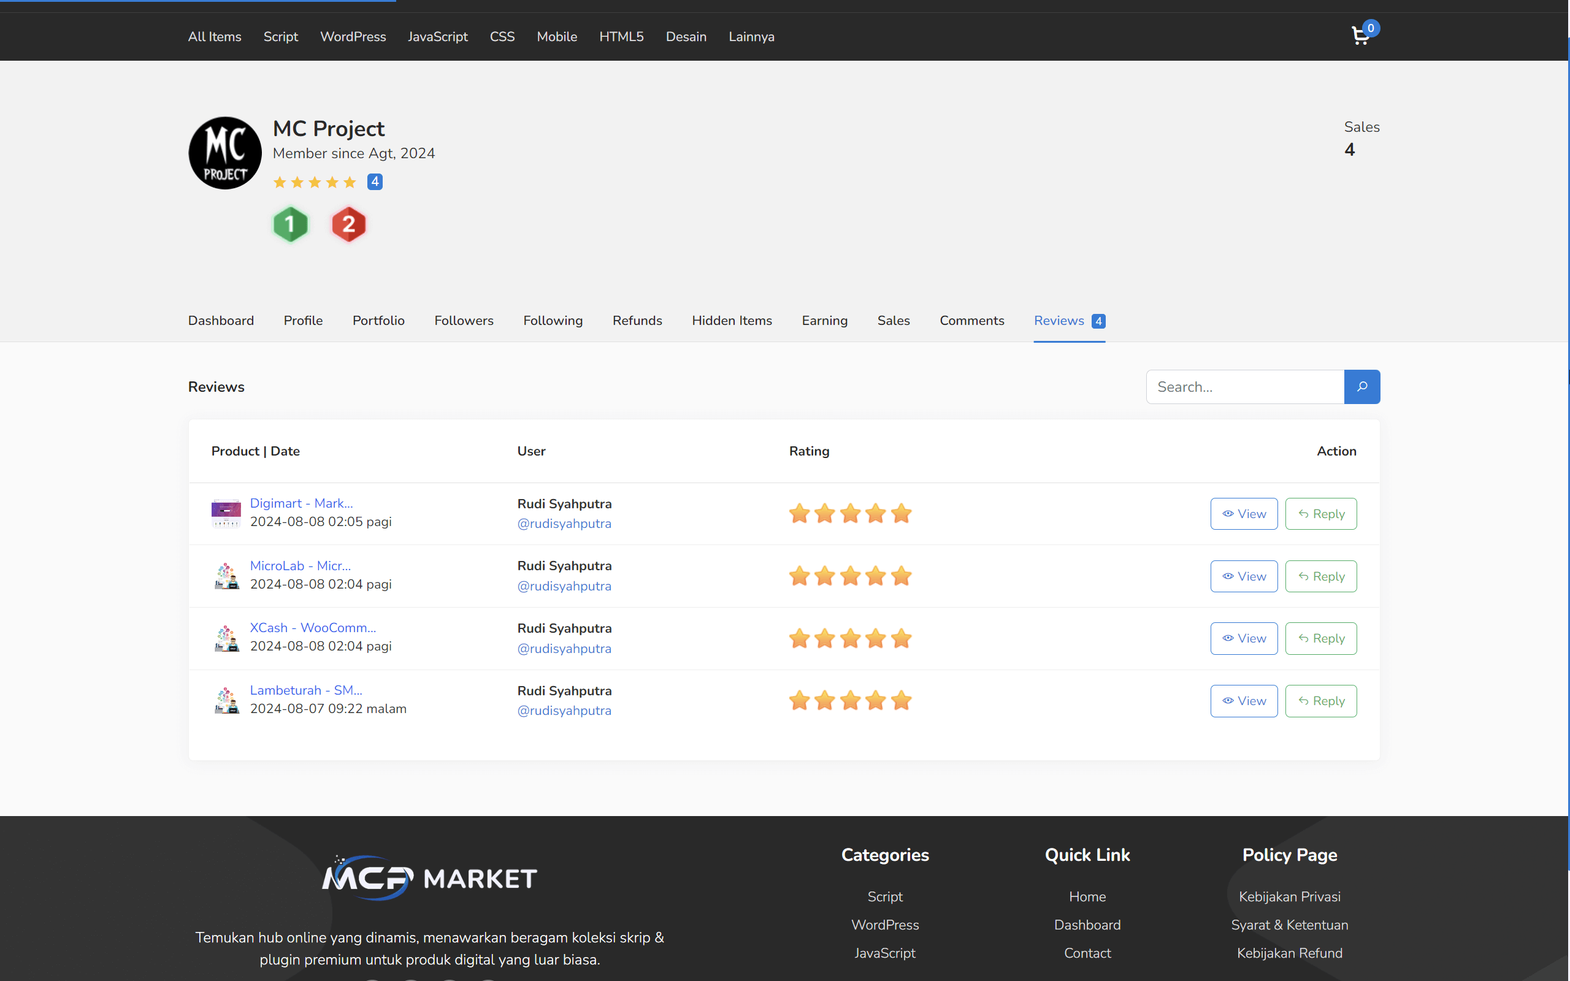Open the Earning tab
This screenshot has height=981, width=1570.
825,321
